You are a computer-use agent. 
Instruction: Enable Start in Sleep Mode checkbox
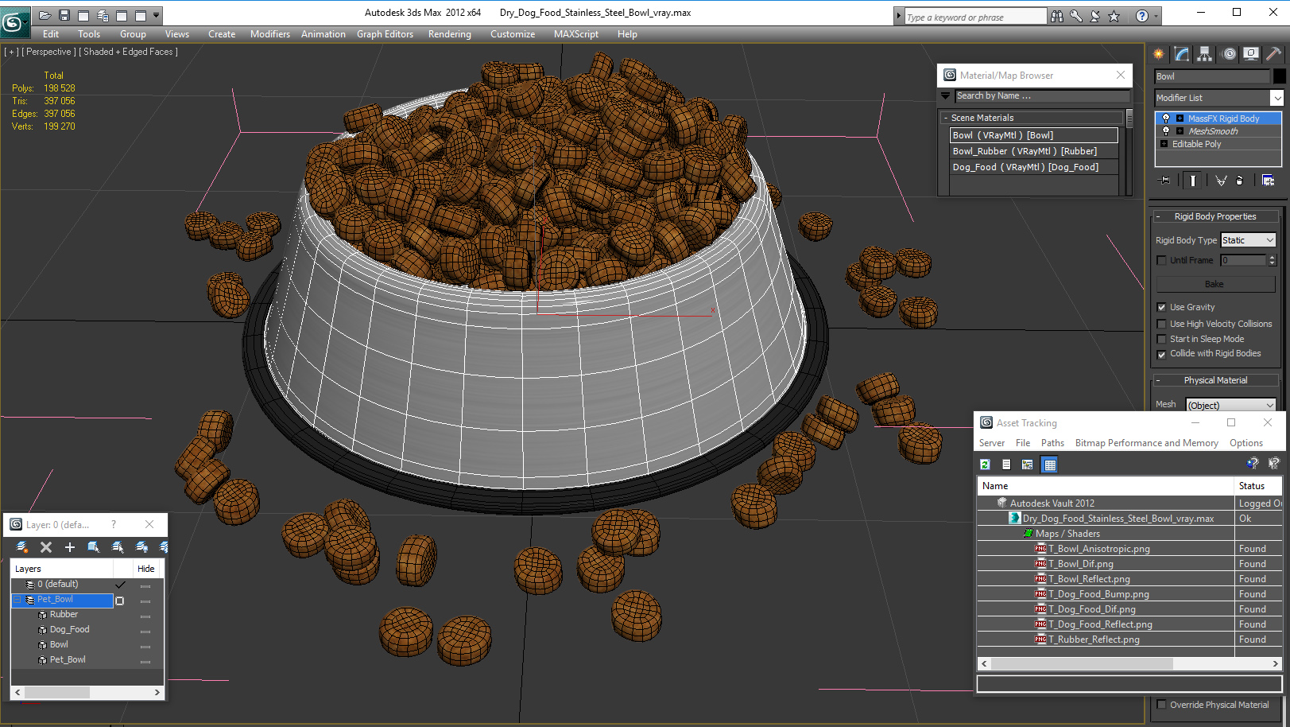[x=1161, y=339]
